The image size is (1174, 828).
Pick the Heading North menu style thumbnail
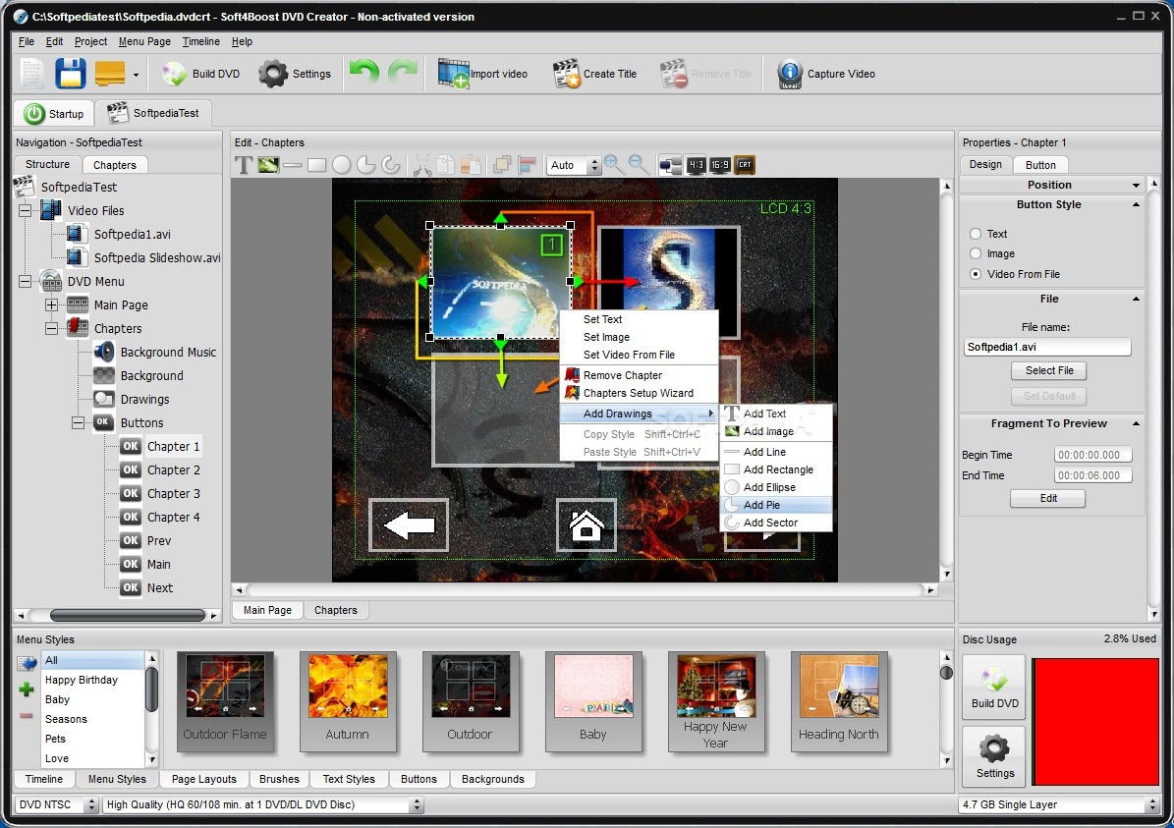[x=839, y=701]
